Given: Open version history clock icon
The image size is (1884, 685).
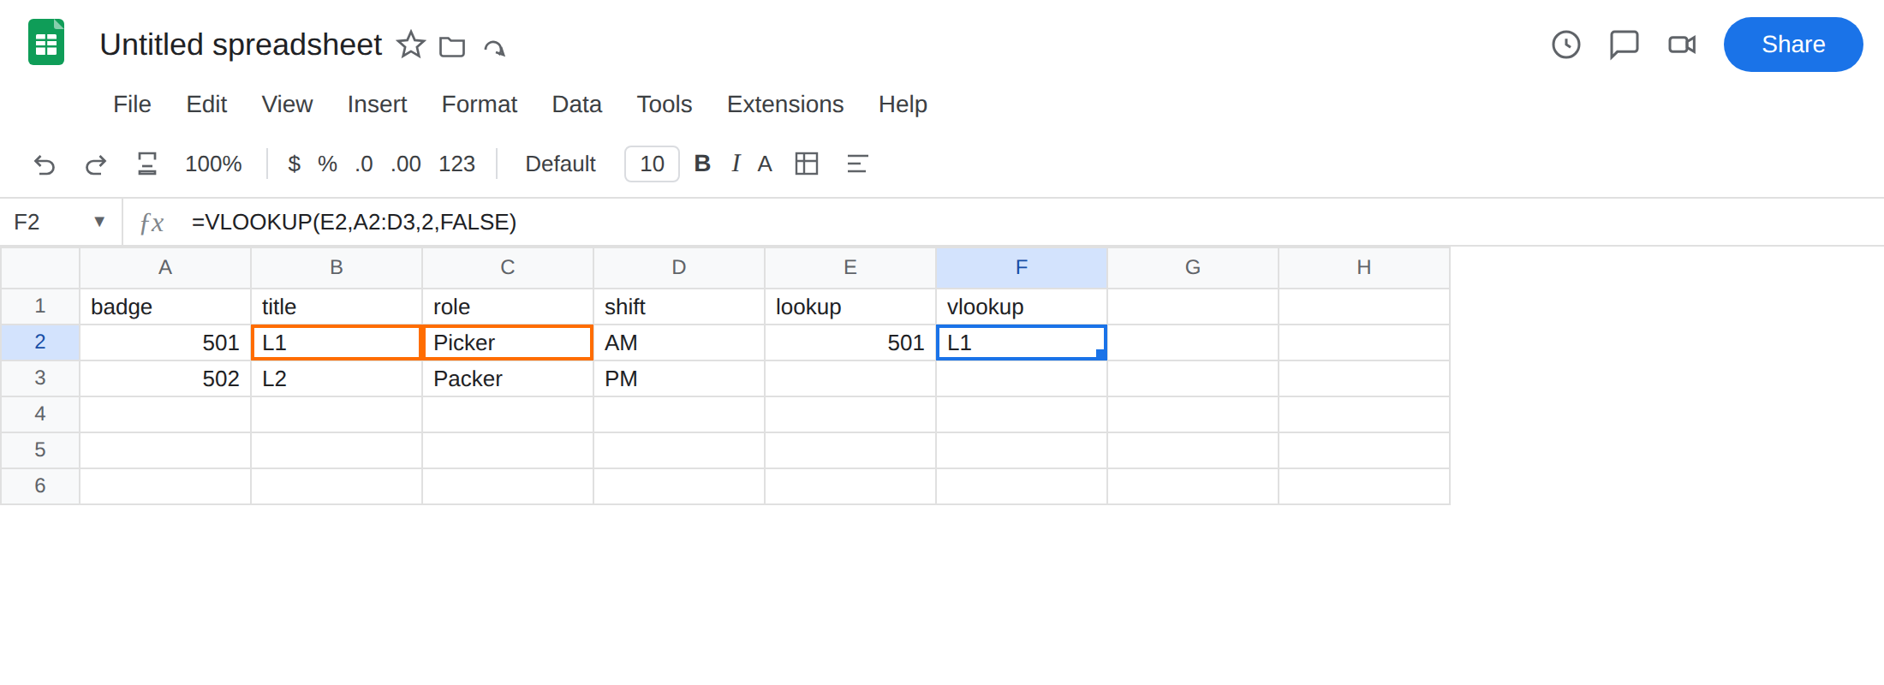Looking at the screenshot, I should coord(1566,45).
